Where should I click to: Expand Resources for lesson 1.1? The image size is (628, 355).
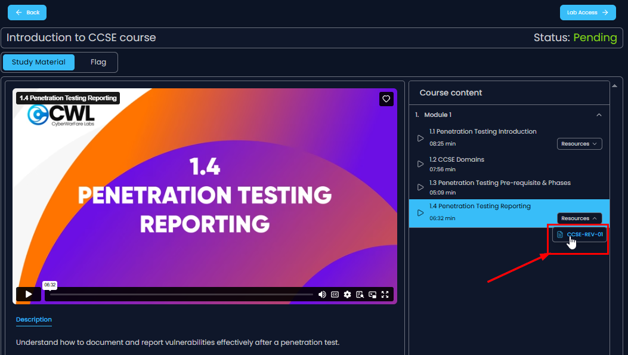[x=579, y=144]
